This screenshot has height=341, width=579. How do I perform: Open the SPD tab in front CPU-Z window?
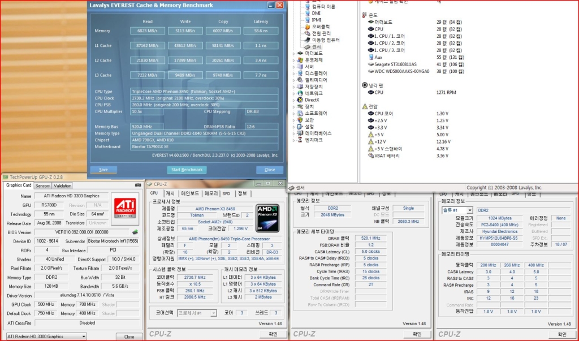click(226, 193)
